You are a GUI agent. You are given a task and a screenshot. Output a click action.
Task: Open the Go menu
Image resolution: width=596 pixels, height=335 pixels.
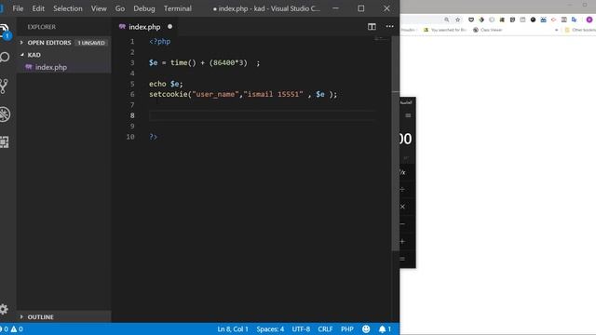pyautogui.click(x=120, y=8)
